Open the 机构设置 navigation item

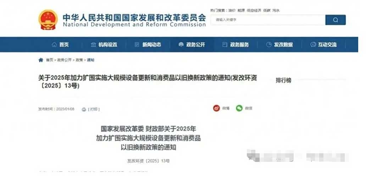point(104,44)
